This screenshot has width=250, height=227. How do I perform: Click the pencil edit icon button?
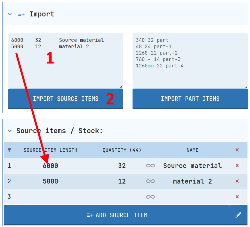click(238, 215)
